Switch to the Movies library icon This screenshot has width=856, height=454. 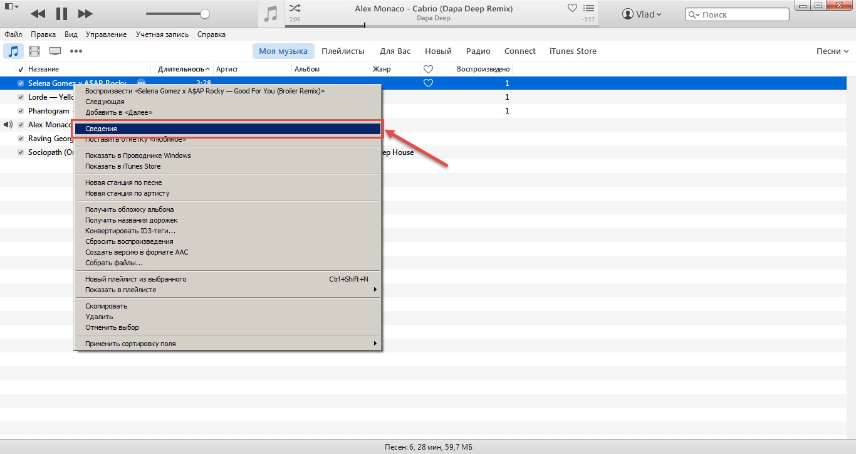[34, 51]
